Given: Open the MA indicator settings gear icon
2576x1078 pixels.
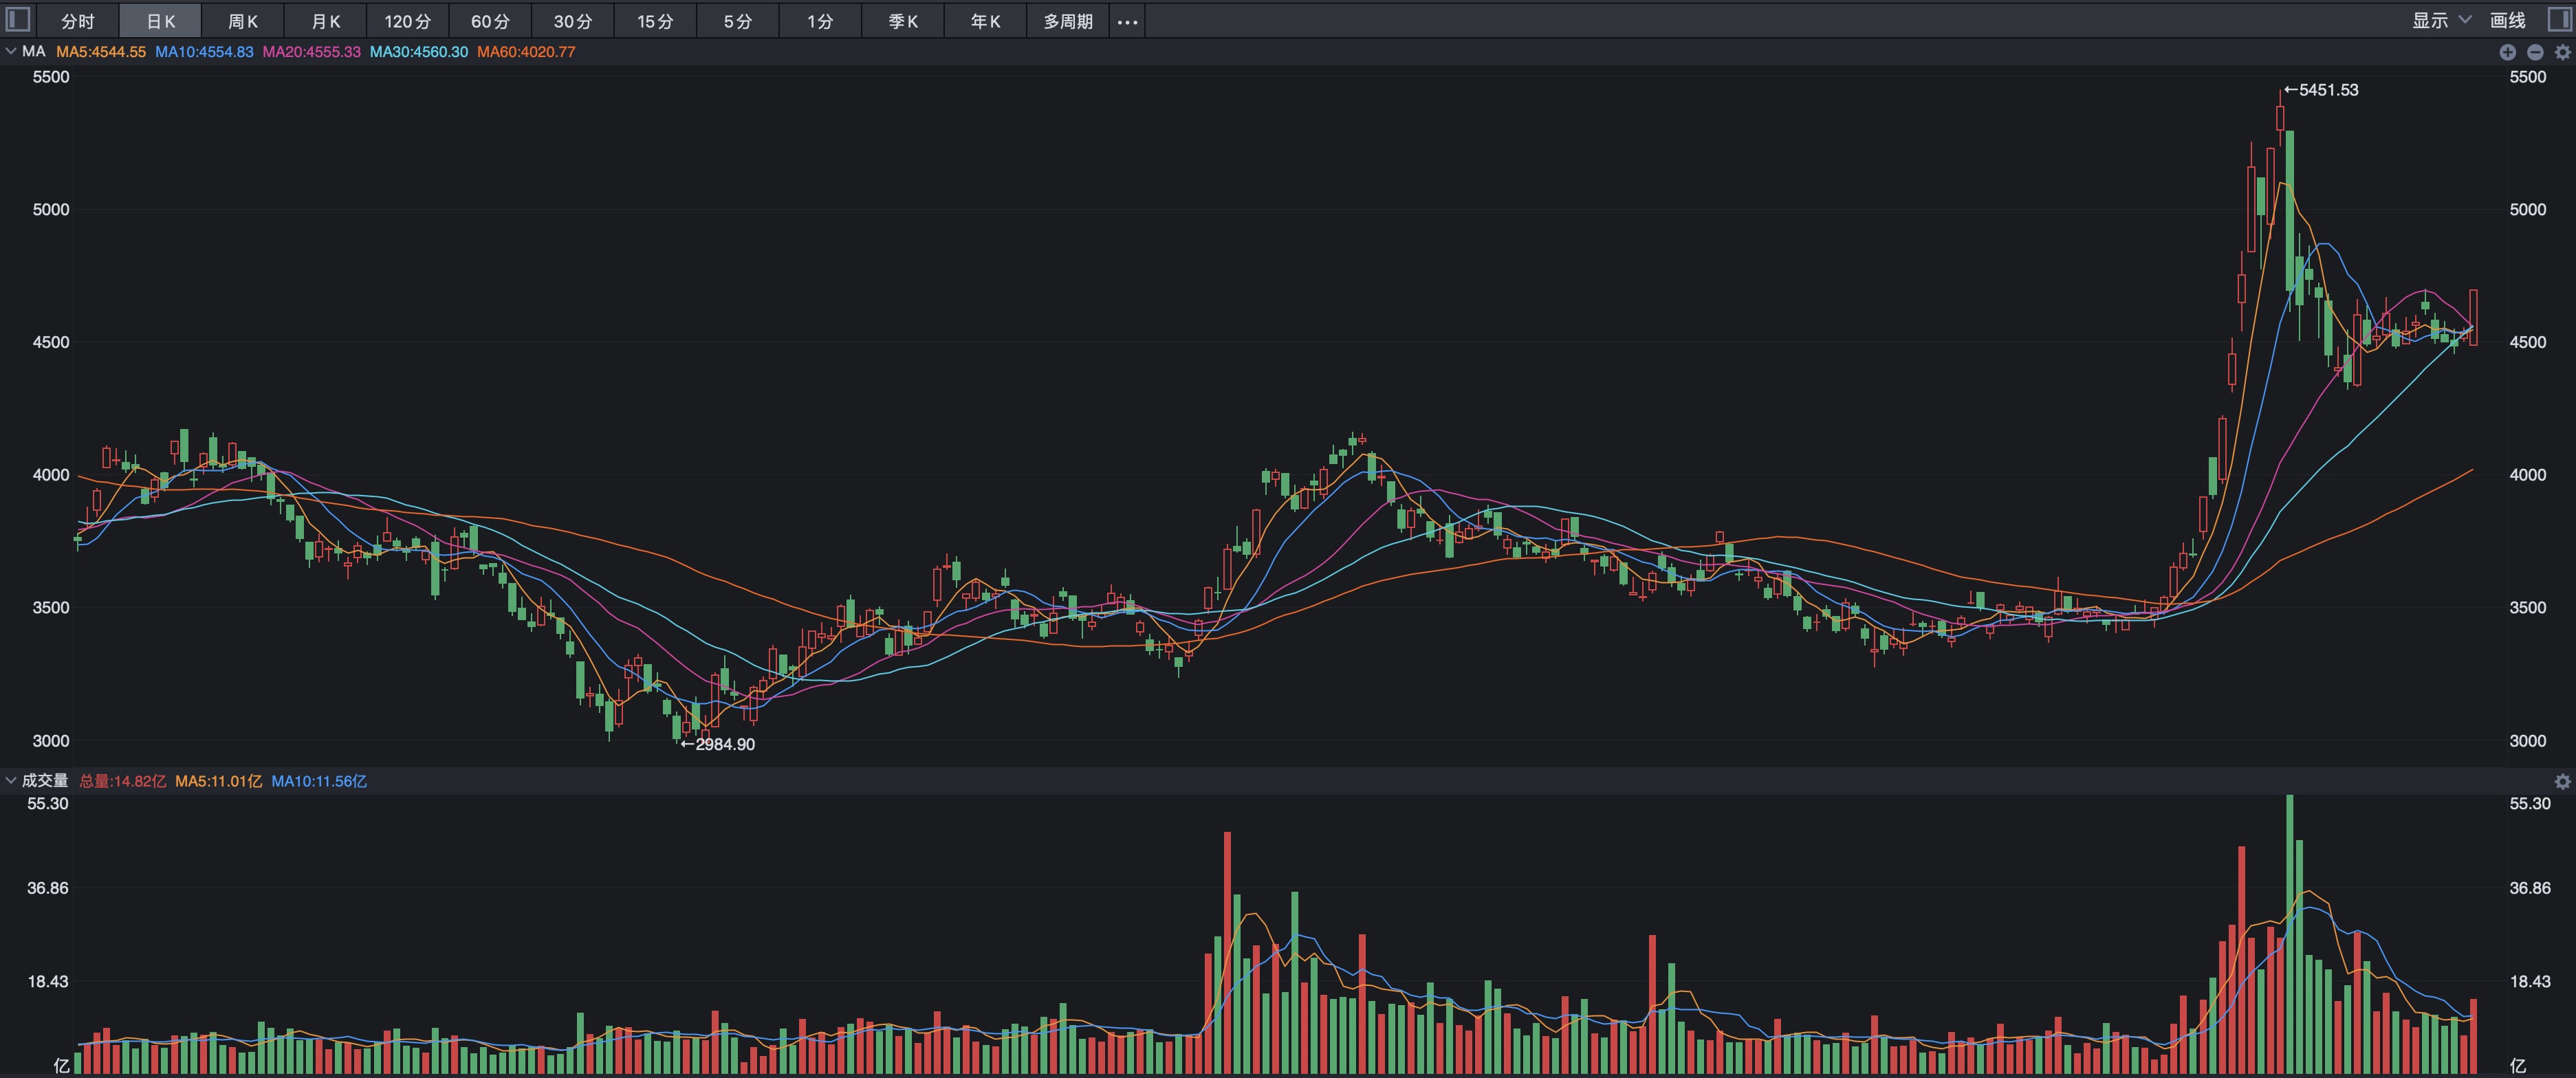Looking at the screenshot, I should click(x=2561, y=52).
